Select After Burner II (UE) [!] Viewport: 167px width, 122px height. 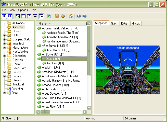[x=55, y=46]
